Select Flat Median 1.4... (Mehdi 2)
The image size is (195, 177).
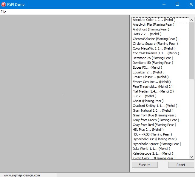point(160,91)
